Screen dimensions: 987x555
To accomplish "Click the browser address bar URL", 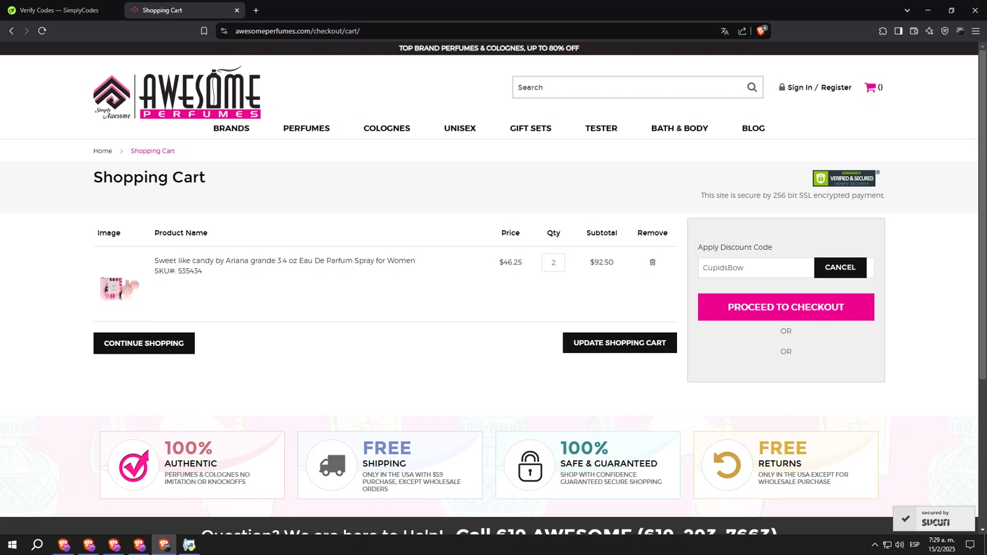I will 297,31.
